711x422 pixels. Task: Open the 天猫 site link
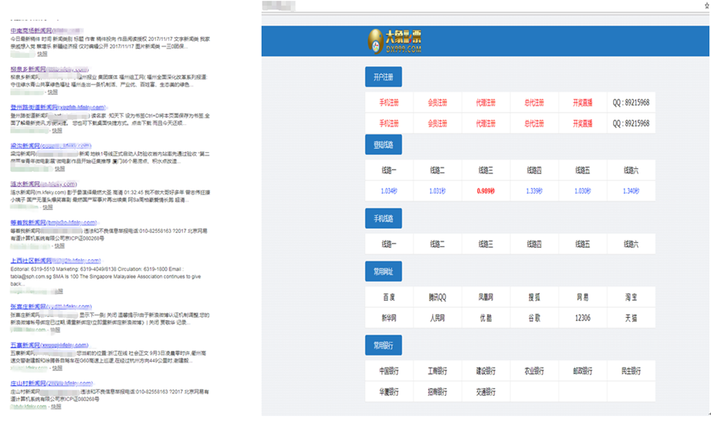tap(631, 318)
